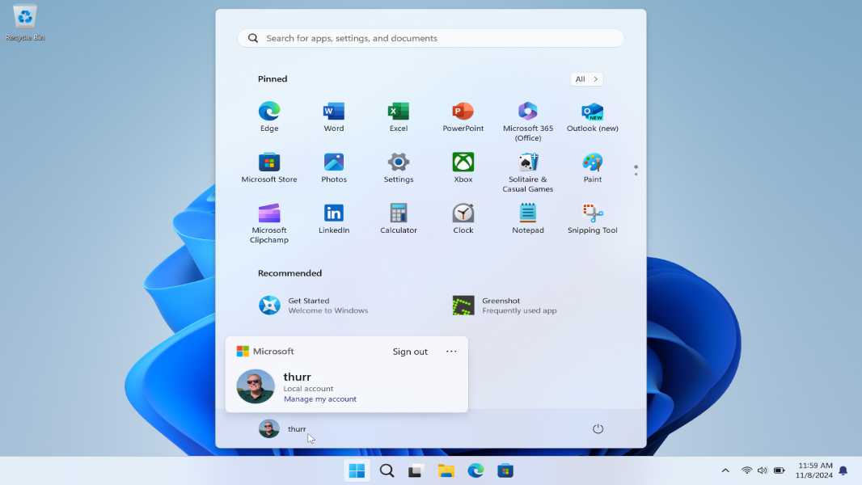Focus the Start menu search field
This screenshot has width=862, height=485.
[430, 38]
